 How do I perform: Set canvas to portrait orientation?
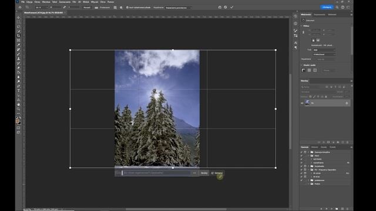[x=313, y=40]
